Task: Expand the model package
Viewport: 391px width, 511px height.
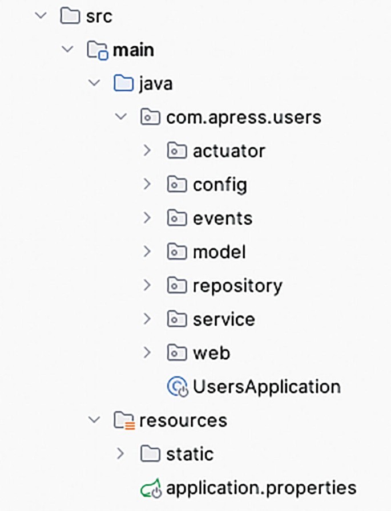Action: pos(148,252)
